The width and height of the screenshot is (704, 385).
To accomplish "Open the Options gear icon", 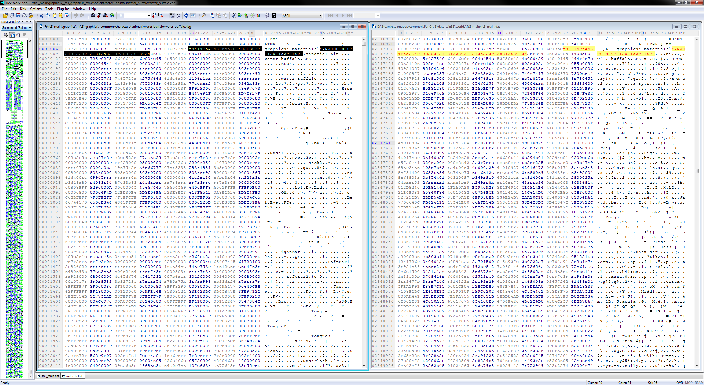I will [x=267, y=15].
